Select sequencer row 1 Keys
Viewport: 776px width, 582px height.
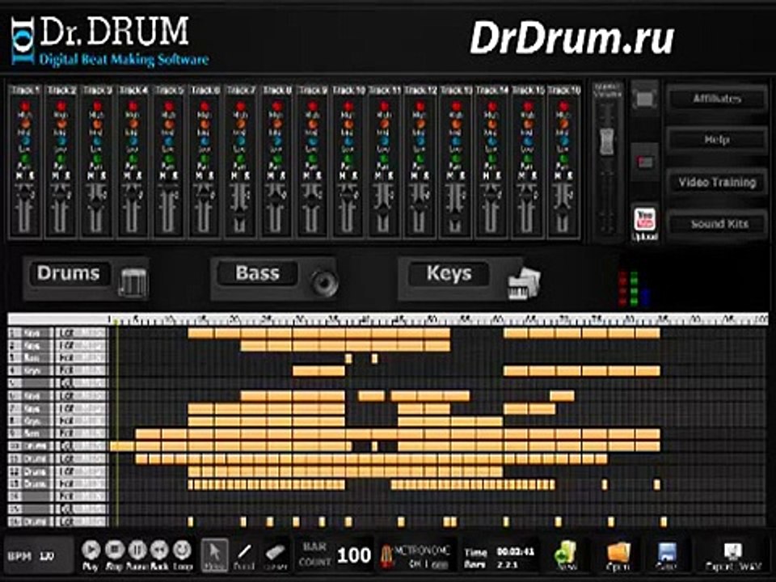pos(31,333)
